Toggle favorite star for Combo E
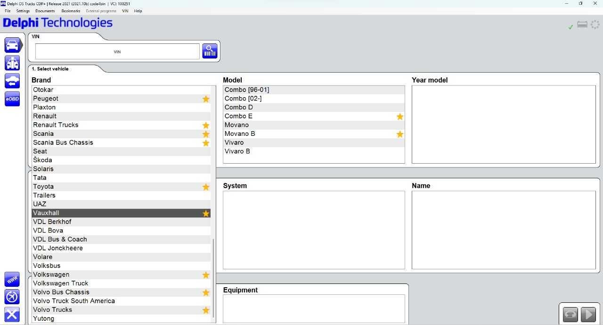The image size is (603, 325). point(400,117)
